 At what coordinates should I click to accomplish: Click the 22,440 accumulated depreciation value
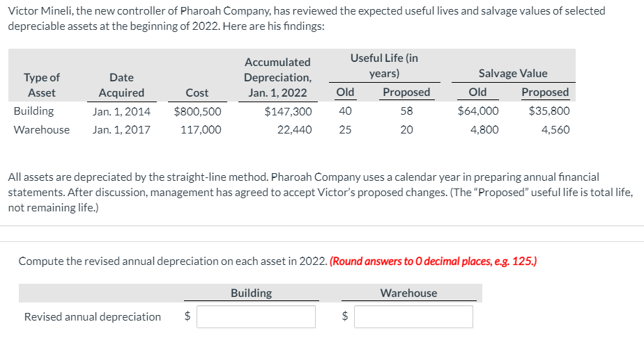294,129
